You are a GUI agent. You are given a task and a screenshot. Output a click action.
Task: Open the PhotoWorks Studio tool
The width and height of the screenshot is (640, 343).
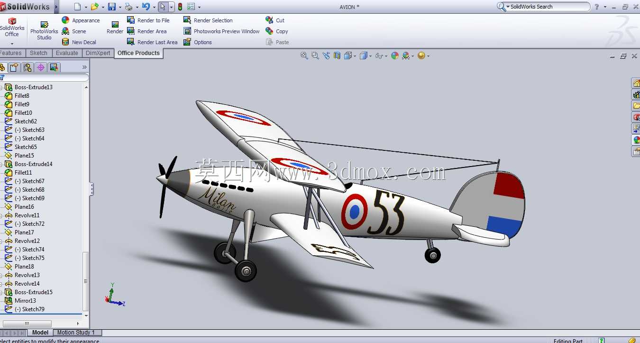[44, 31]
